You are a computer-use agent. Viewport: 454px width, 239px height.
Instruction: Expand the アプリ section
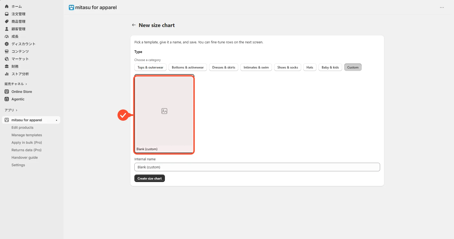(x=11, y=110)
